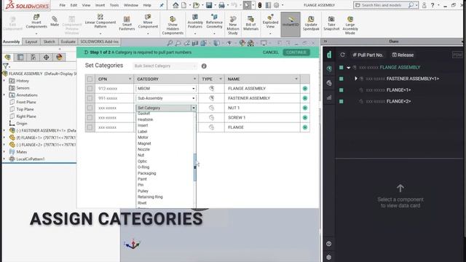Start a New Motion Study
Viewport: 466px width, 262px height.
(x=233, y=25)
